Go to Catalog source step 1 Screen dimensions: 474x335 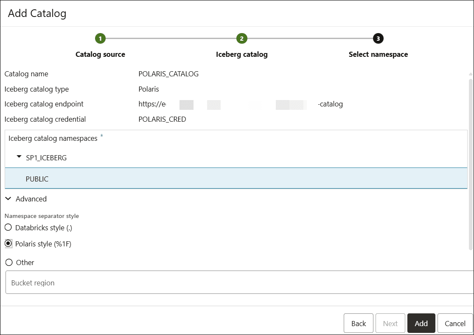(x=100, y=38)
